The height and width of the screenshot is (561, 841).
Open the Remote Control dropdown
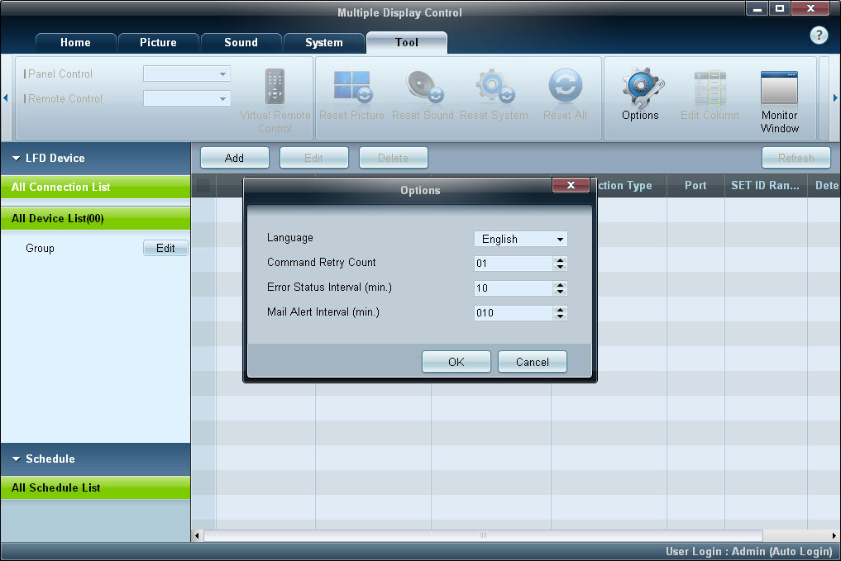click(187, 98)
